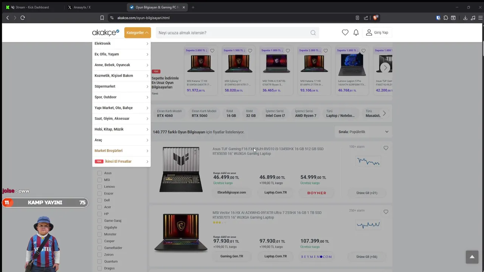Favorite the Asus TUF Gaming F16 listing

point(386,148)
